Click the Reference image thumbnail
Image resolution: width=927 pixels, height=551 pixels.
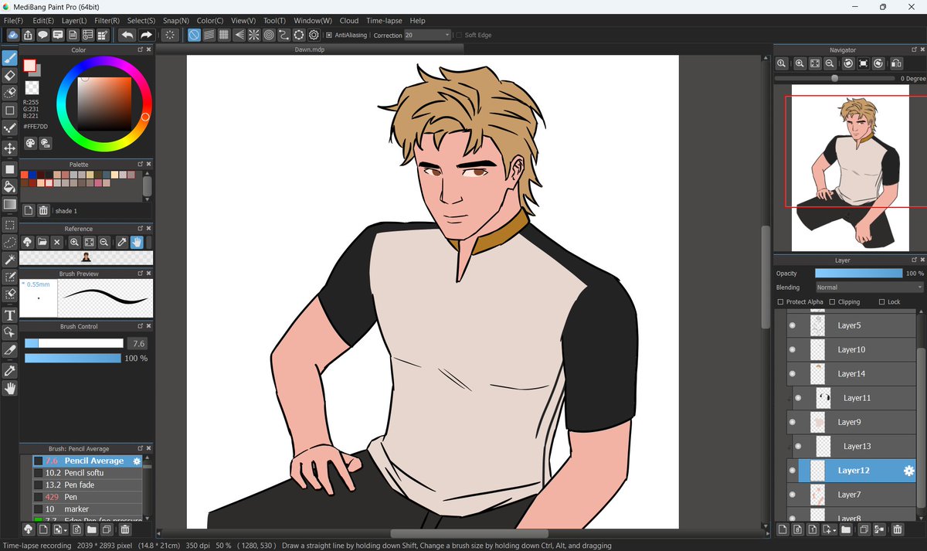86,257
